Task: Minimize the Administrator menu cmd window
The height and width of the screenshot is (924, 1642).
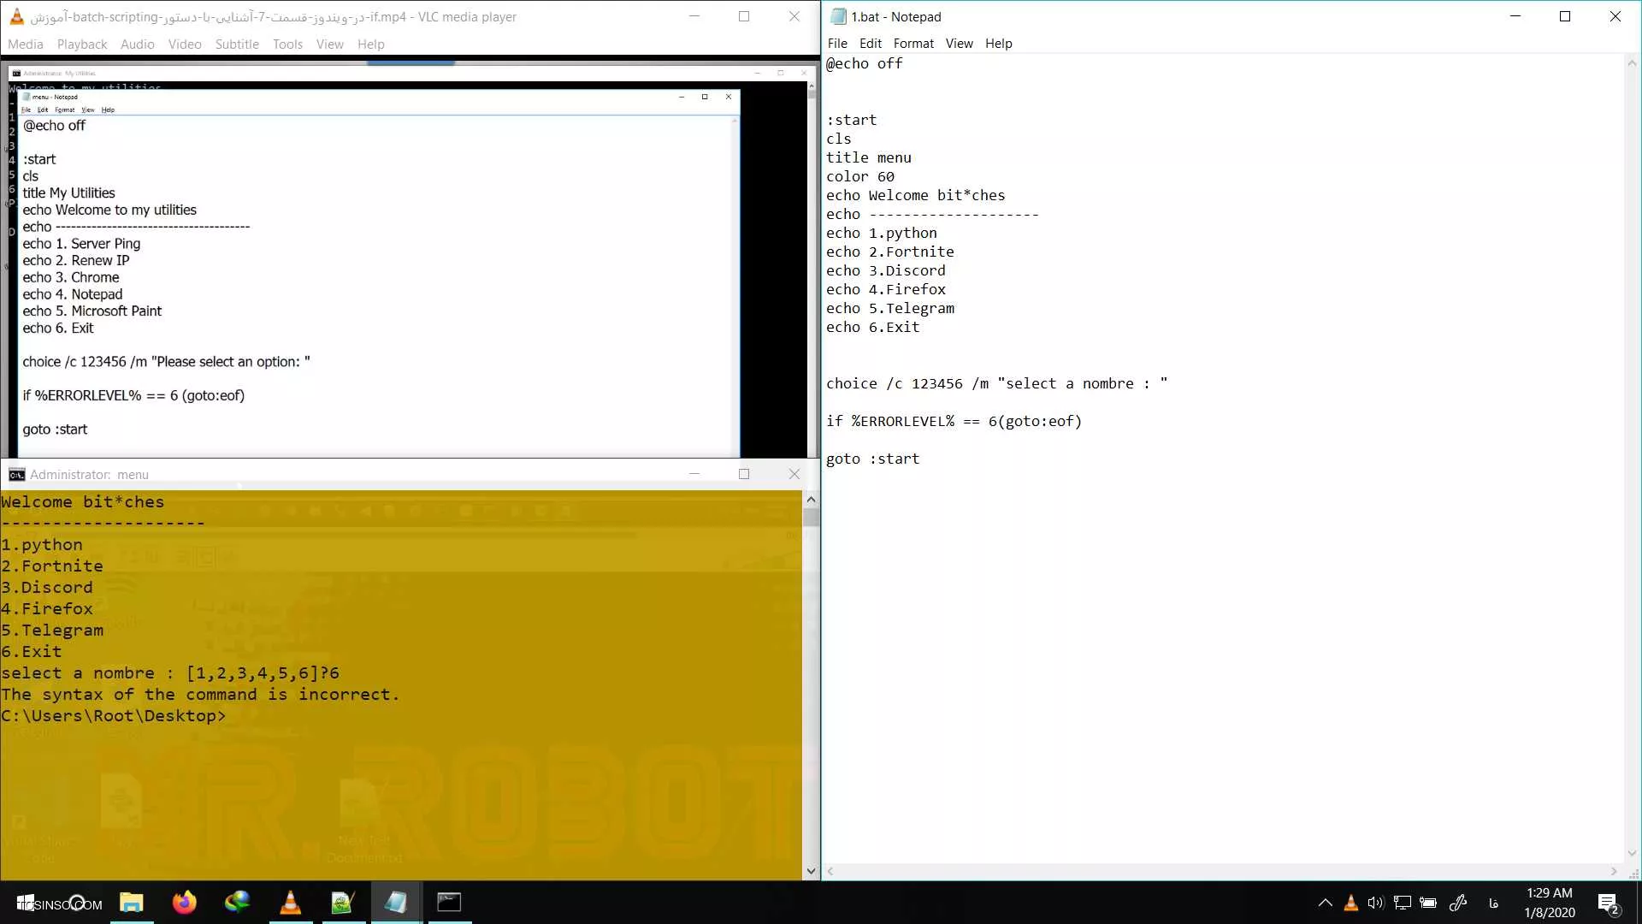Action: click(x=694, y=474)
